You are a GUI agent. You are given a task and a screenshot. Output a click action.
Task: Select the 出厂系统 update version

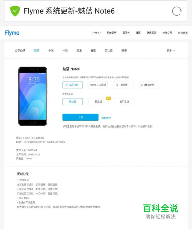[x=124, y=102]
